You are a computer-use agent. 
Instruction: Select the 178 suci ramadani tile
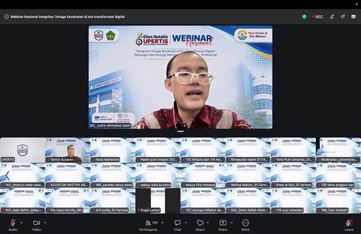[293, 201]
